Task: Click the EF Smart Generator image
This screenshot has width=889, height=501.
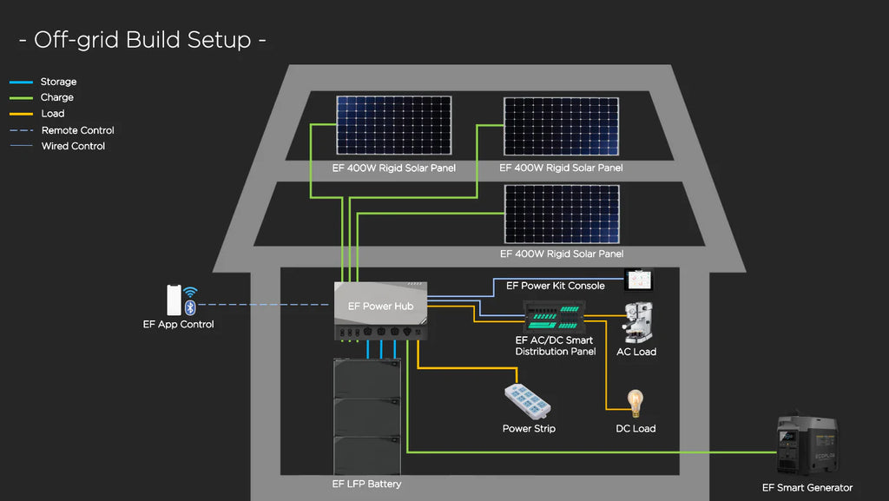Action: [807, 445]
